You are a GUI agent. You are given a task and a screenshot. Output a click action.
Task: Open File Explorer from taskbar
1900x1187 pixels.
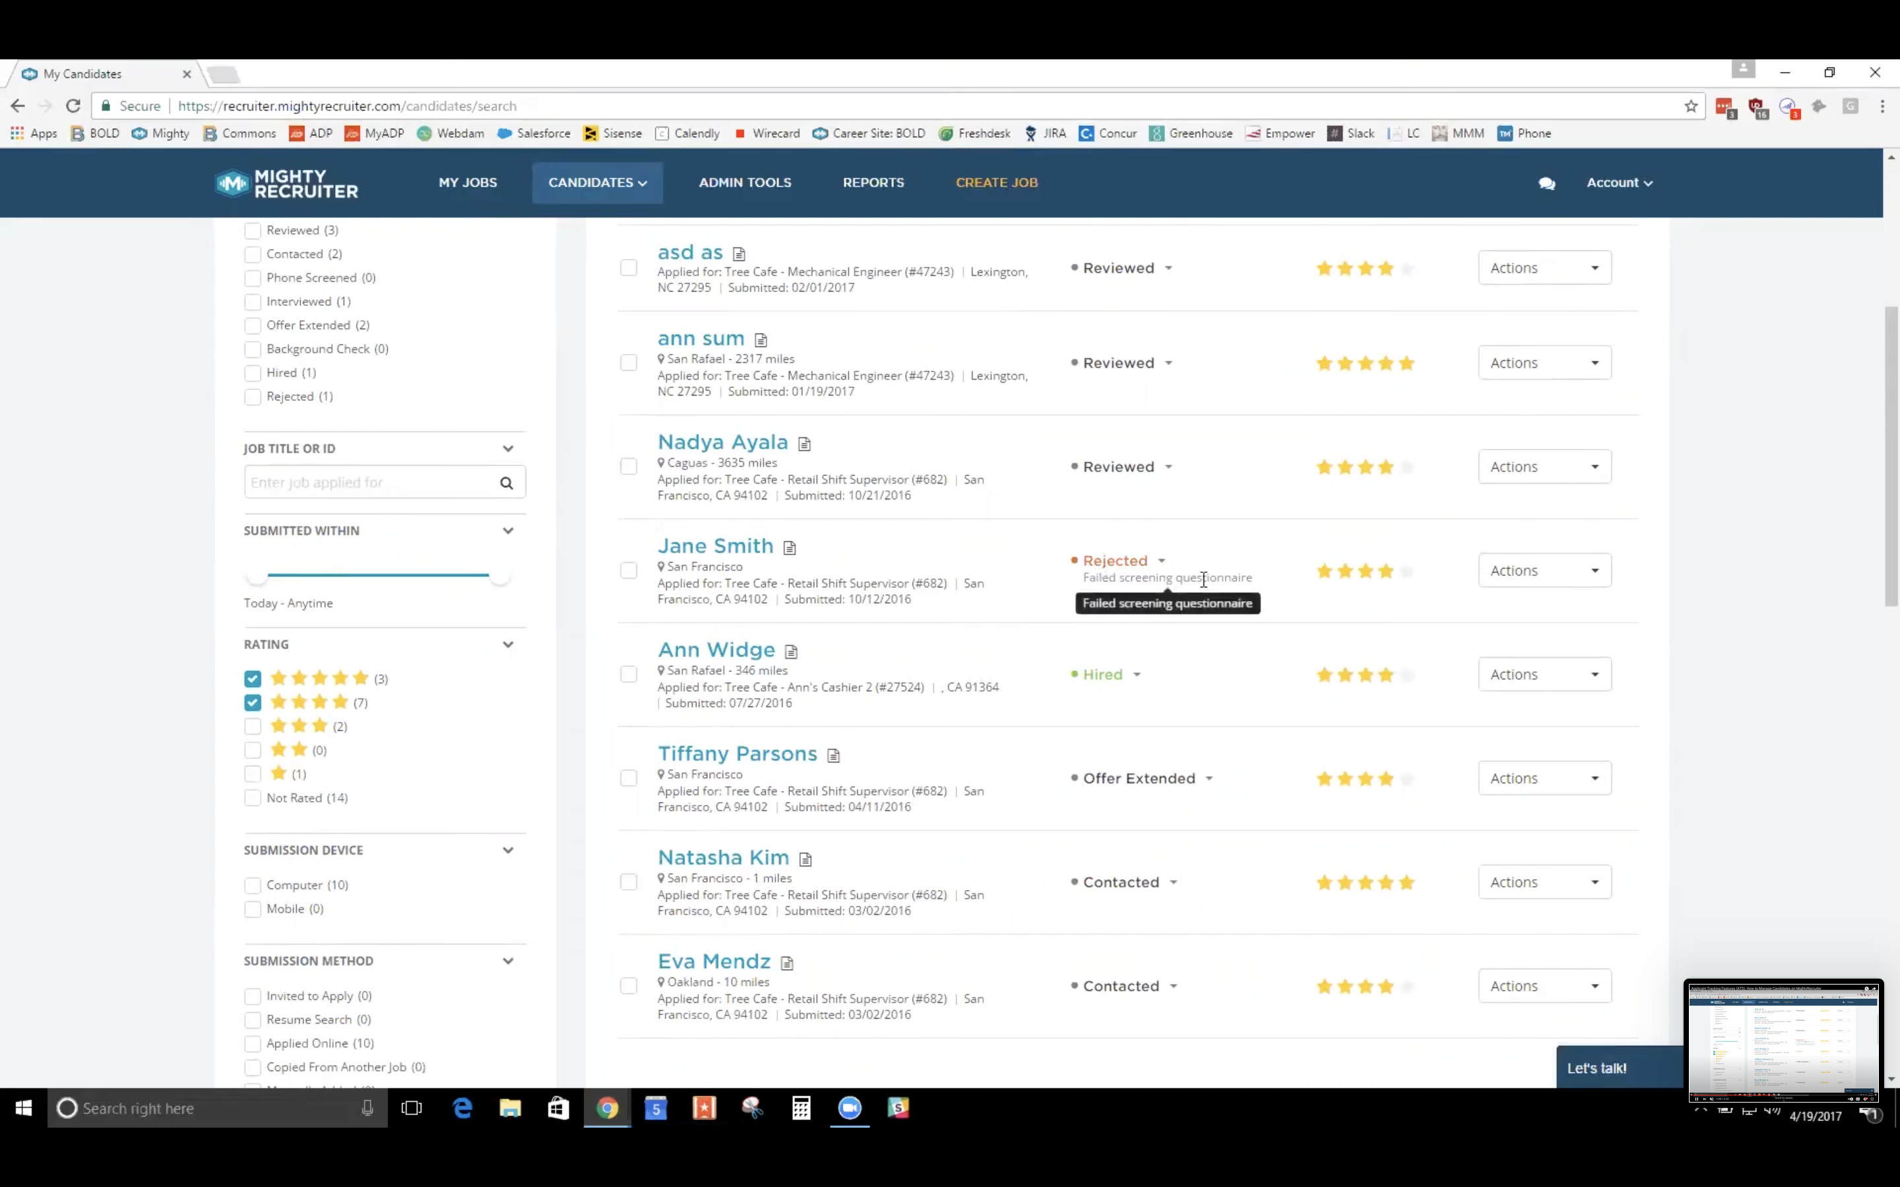pyautogui.click(x=511, y=1108)
